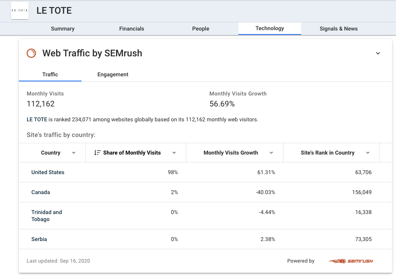Image resolution: width=396 pixels, height=279 pixels.
Task: Click the LE TOTE link in ranking sentence
Action: 37,119
